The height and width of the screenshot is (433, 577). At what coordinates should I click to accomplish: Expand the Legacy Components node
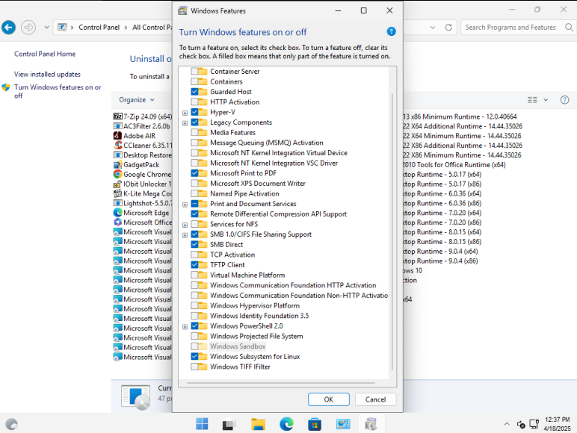click(x=185, y=123)
